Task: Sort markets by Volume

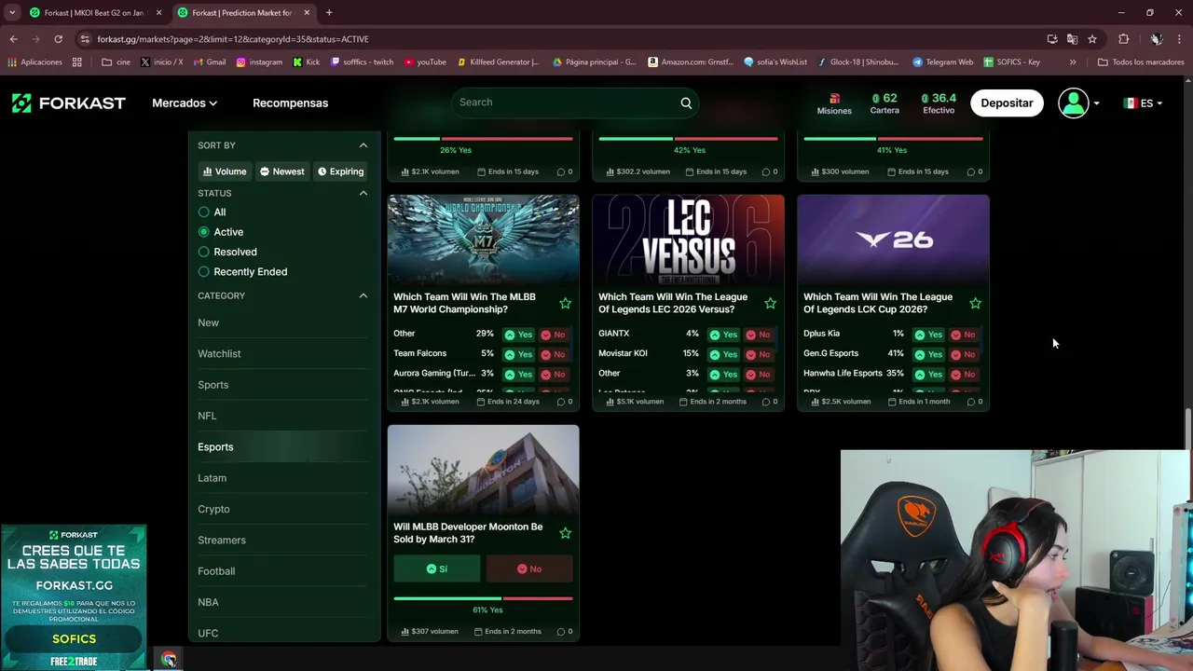Action: point(225,171)
